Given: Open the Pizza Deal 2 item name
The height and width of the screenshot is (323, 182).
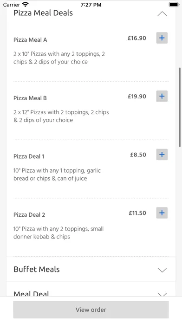Looking at the screenshot, I should pyautogui.click(x=29, y=215).
